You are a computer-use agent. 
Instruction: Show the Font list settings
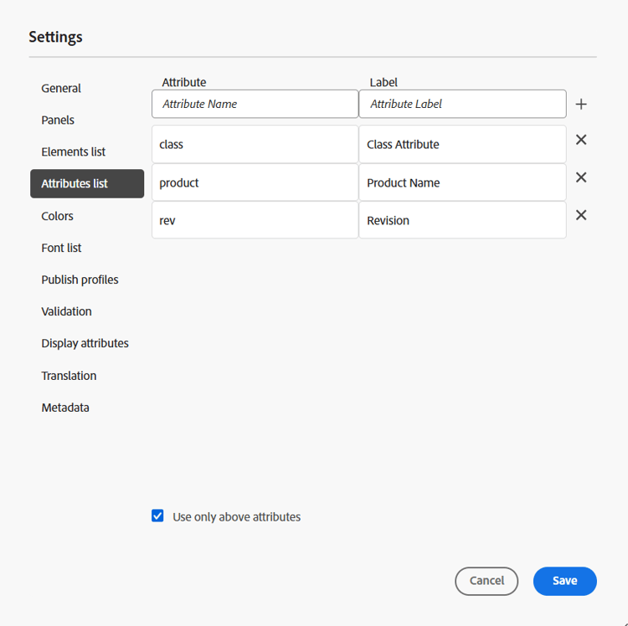(61, 248)
